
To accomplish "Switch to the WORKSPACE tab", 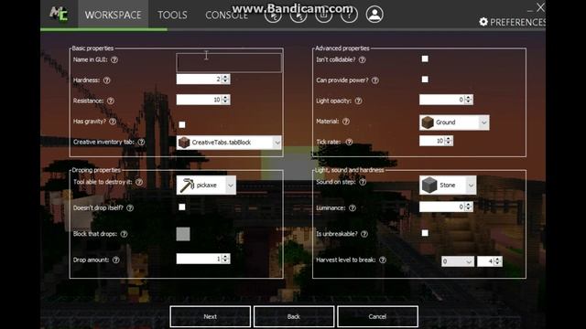I will point(113,15).
